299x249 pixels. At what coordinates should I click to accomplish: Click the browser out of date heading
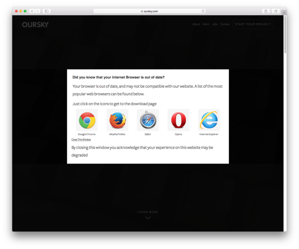(x=118, y=77)
